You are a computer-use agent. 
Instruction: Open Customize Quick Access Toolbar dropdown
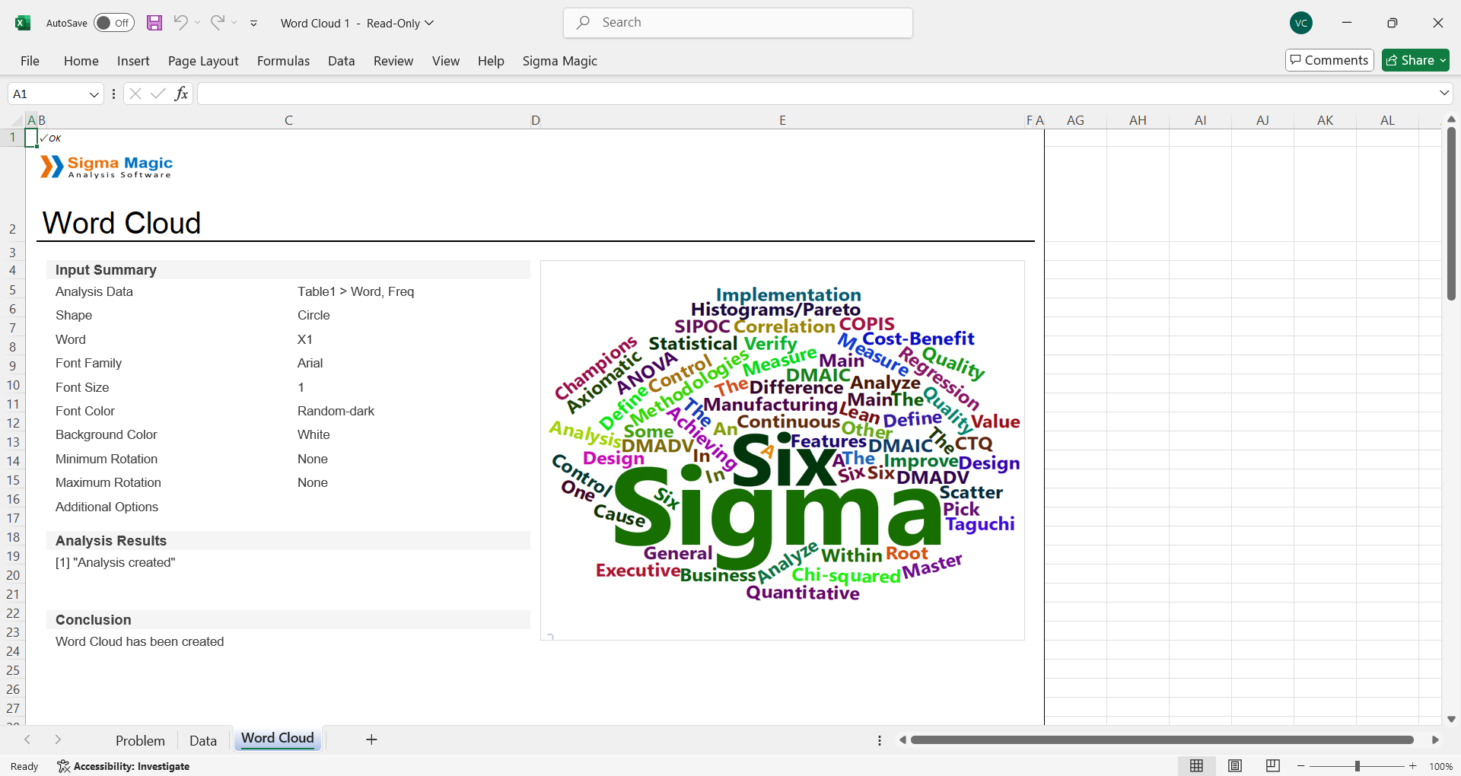(253, 24)
